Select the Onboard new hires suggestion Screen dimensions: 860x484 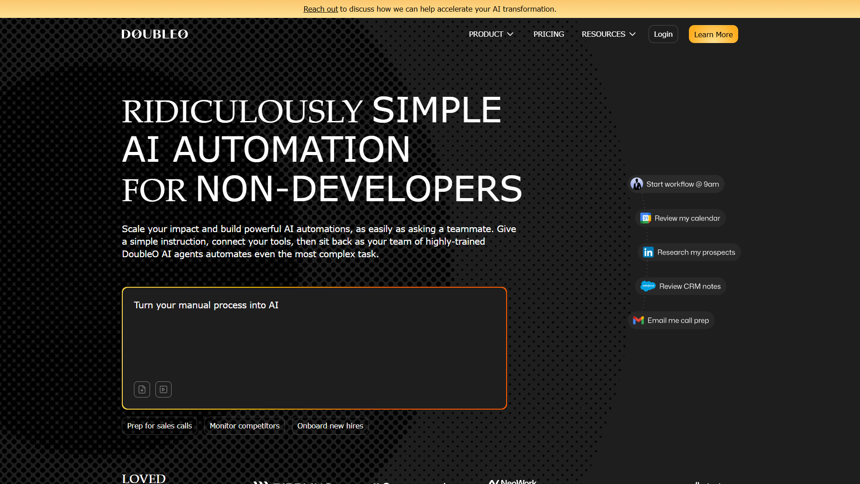tap(331, 426)
